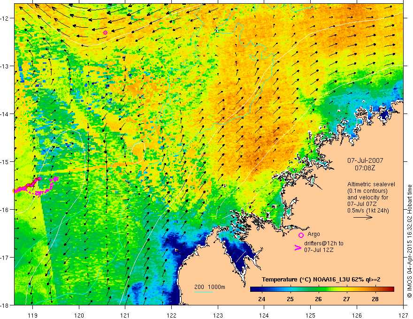Click the "(0.1m contours)" text
413x319 pixels.
(x=367, y=191)
